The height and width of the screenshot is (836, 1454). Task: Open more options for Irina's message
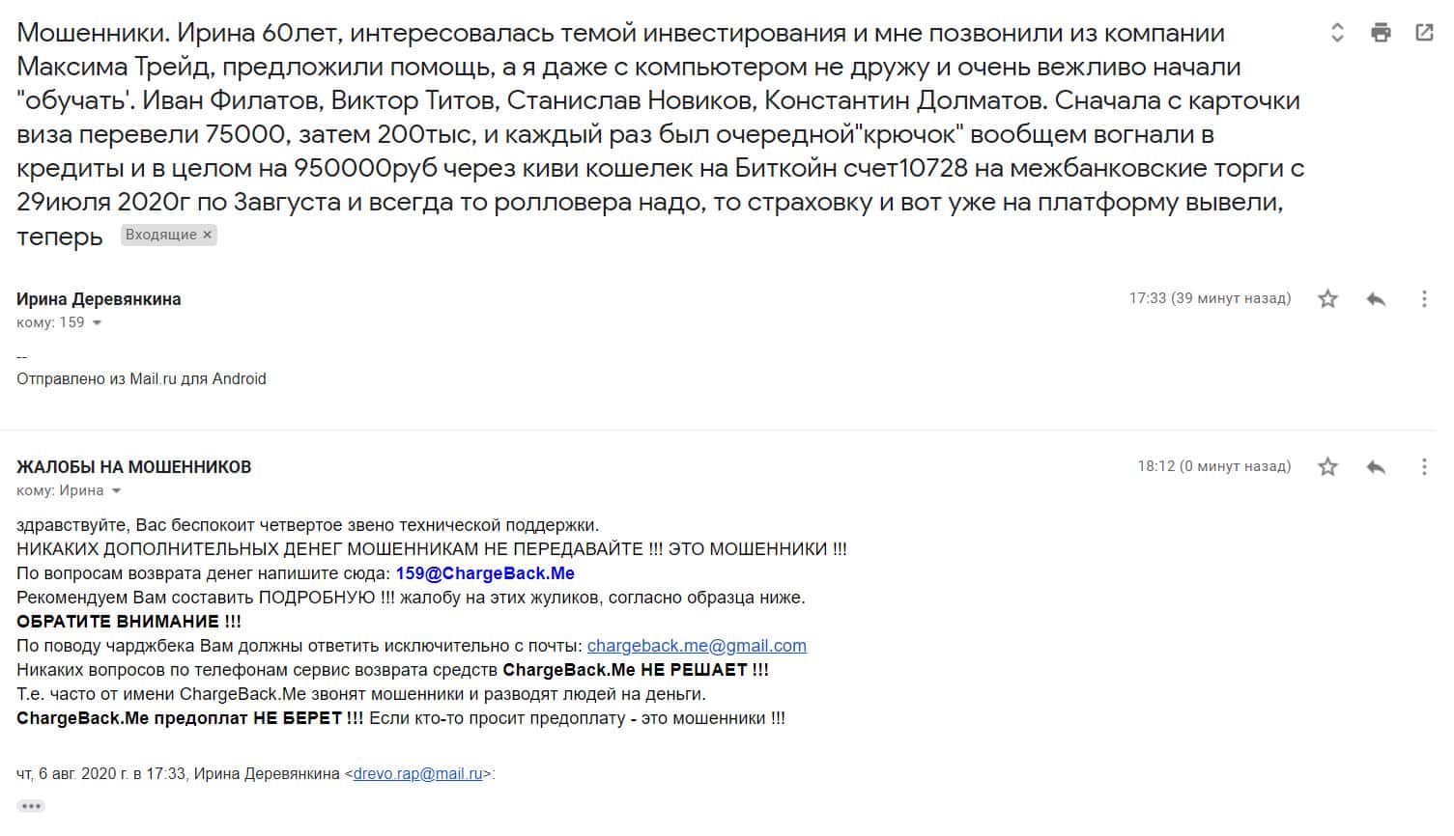pyautogui.click(x=1423, y=299)
